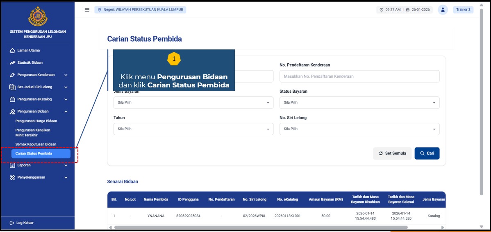The image size is (491, 232).
Task: Select Semak Keputusan Bidaan submenu item
Action: pos(36,145)
